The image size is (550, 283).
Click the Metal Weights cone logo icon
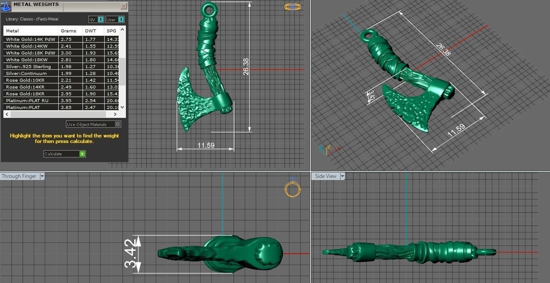[x=6, y=6]
